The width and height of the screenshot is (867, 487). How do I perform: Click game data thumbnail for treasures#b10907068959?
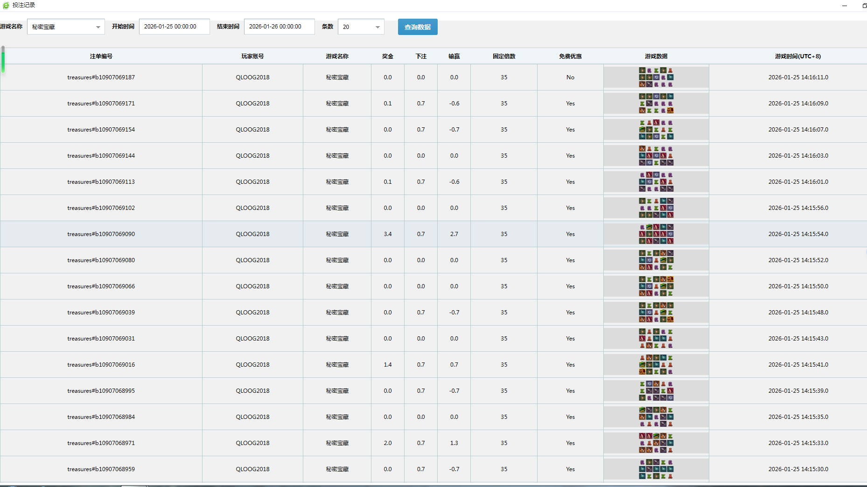click(x=656, y=469)
